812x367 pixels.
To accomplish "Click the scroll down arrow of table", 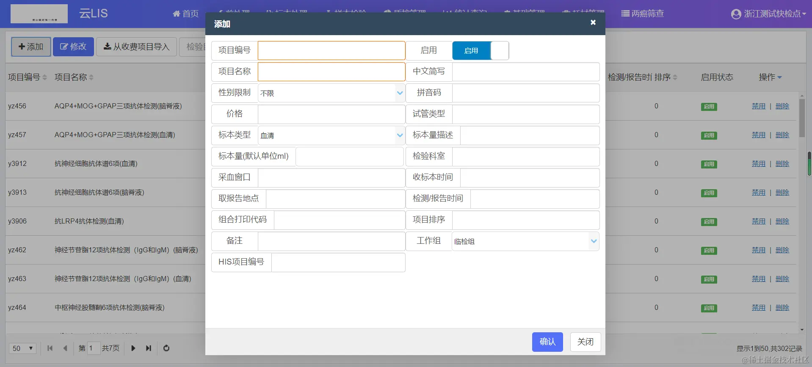I will click(x=802, y=330).
